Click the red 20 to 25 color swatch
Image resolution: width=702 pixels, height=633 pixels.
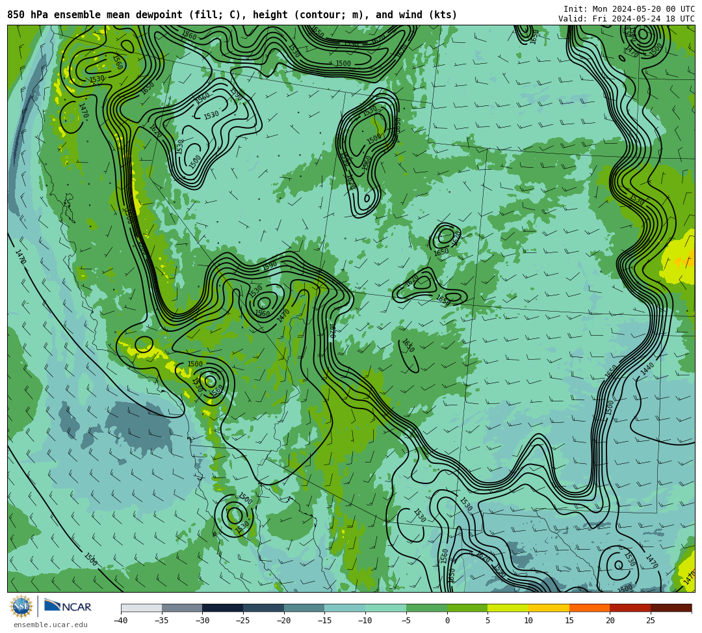coord(630,608)
